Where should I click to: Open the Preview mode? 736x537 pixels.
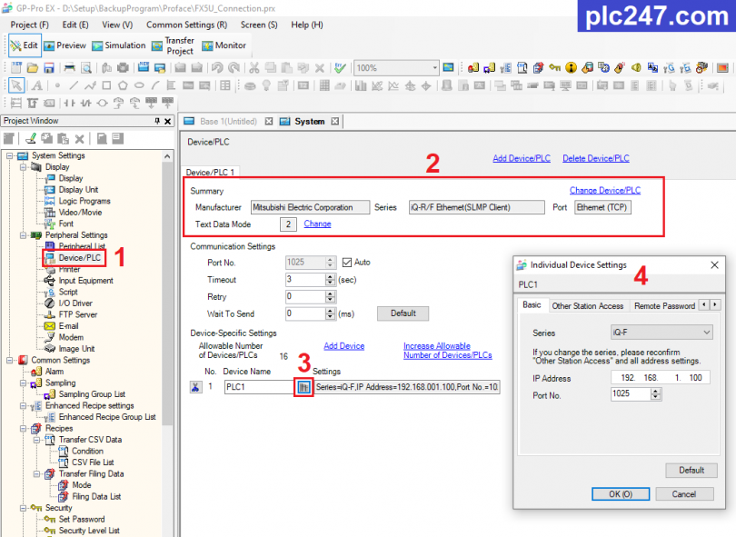coord(65,45)
